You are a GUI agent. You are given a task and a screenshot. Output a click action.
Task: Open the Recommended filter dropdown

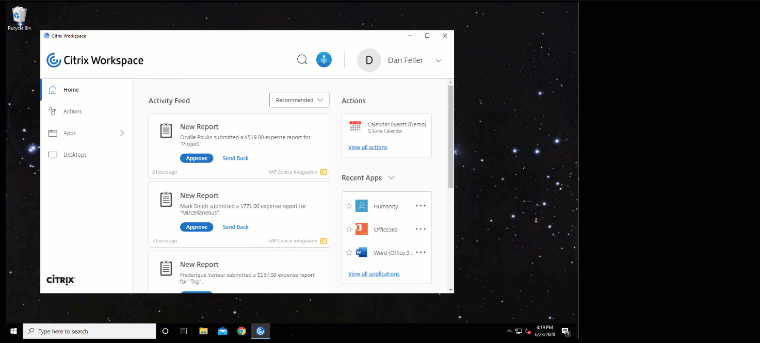point(299,100)
